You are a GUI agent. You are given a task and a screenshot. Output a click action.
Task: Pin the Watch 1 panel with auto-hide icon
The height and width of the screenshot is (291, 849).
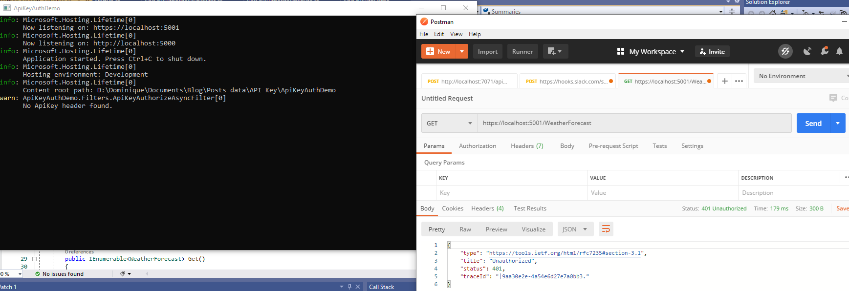(x=349, y=287)
